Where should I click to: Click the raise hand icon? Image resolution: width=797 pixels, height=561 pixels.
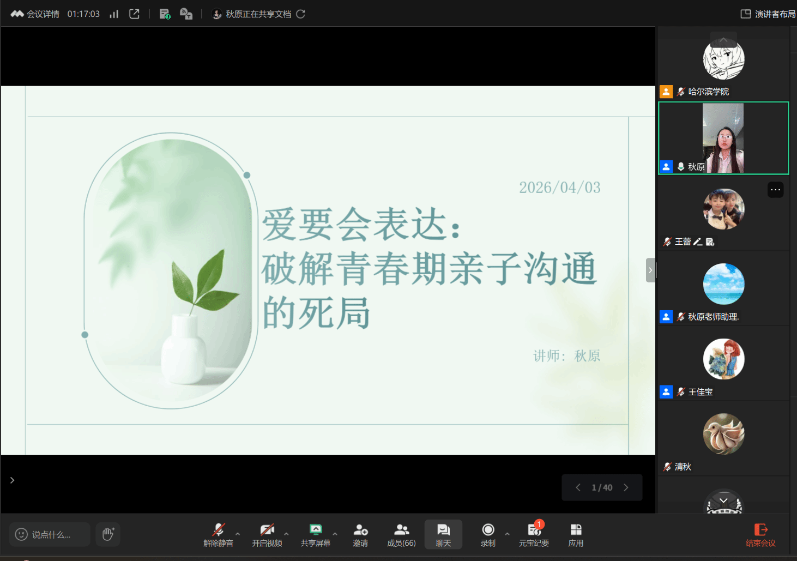pos(108,534)
